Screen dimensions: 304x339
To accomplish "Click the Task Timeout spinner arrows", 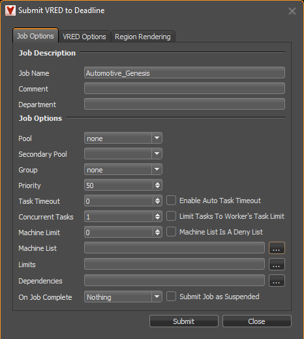I will coord(157,201).
